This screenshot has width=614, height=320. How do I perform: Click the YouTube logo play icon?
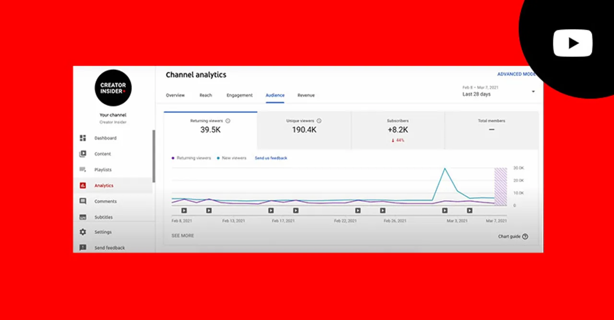pos(573,43)
